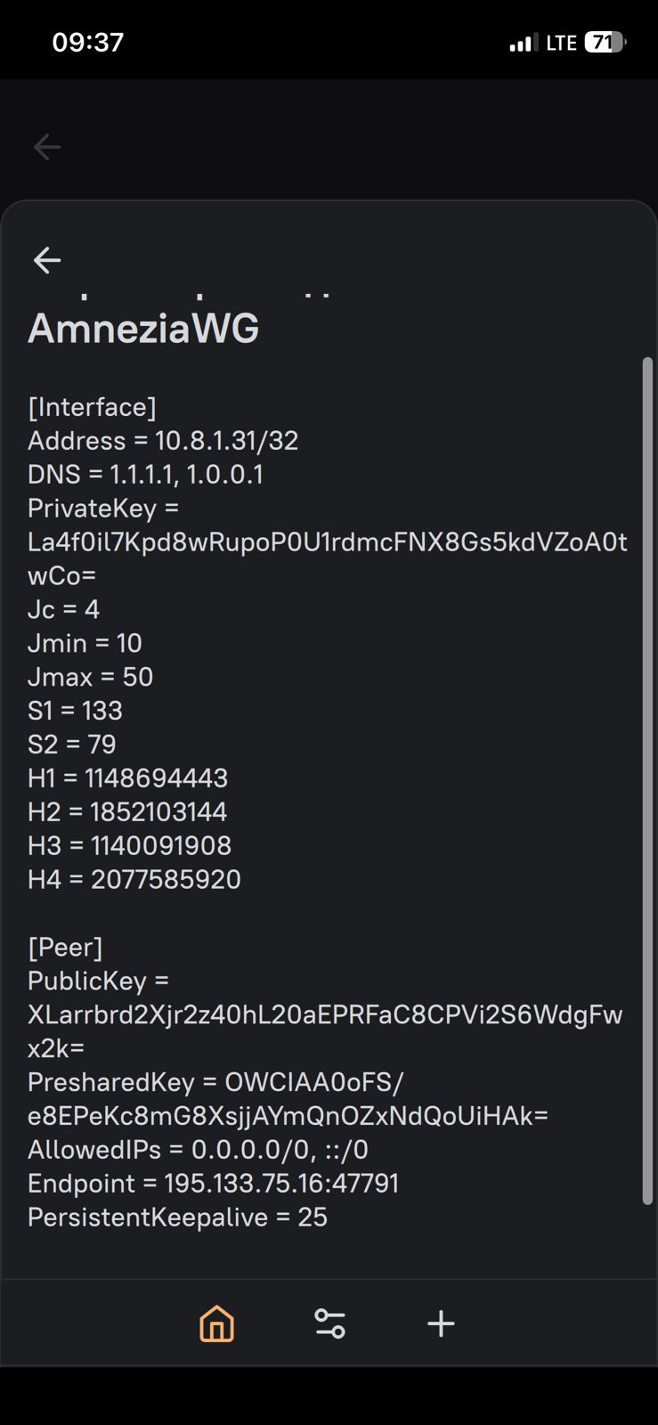Tap the back arrow above AmneziaWG heading
Image resolution: width=658 pixels, height=1425 pixels.
click(x=47, y=260)
